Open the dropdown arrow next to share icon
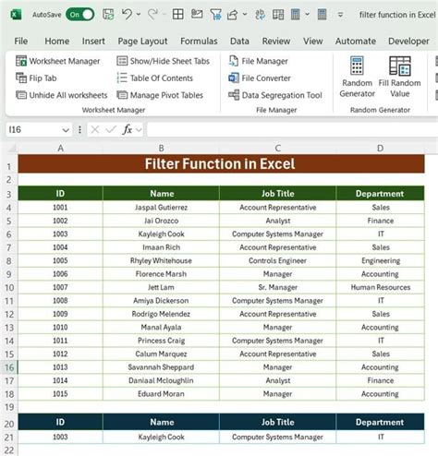 (x=245, y=14)
